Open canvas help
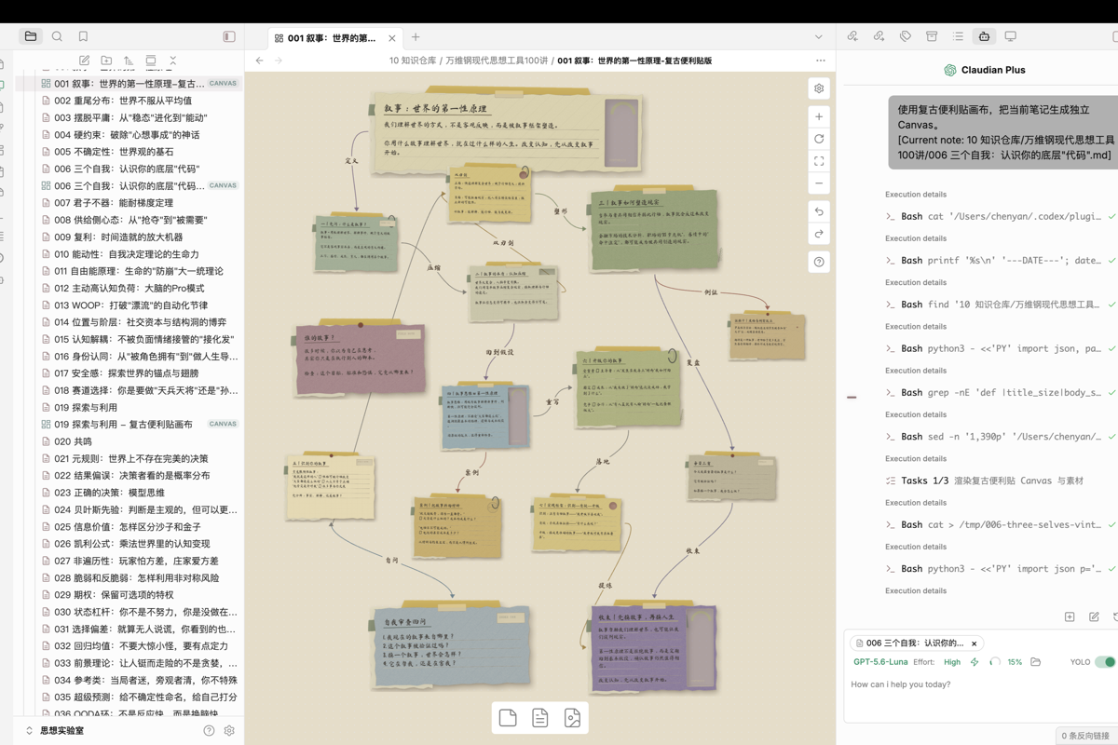The height and width of the screenshot is (745, 1118). [x=819, y=262]
